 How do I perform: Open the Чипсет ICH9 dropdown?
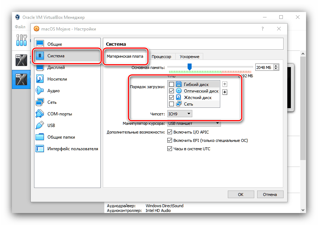click(180, 114)
